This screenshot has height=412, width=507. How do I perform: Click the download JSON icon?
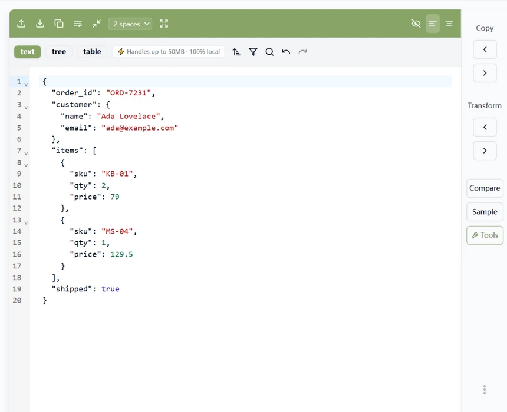point(40,24)
